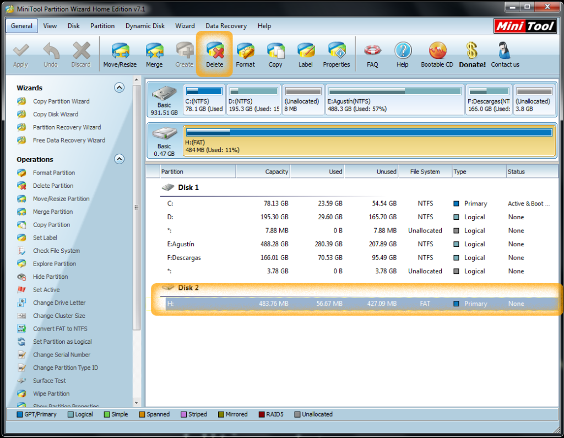564x438 pixels.
Task: Run Check File System operation
Action: (x=57, y=251)
